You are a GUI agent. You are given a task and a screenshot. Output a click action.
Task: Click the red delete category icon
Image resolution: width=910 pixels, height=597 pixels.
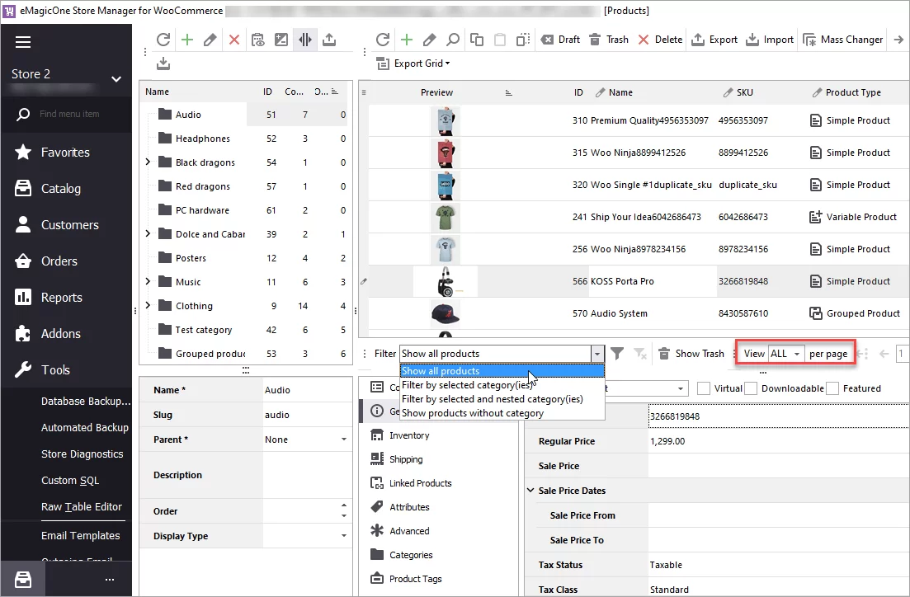(233, 40)
